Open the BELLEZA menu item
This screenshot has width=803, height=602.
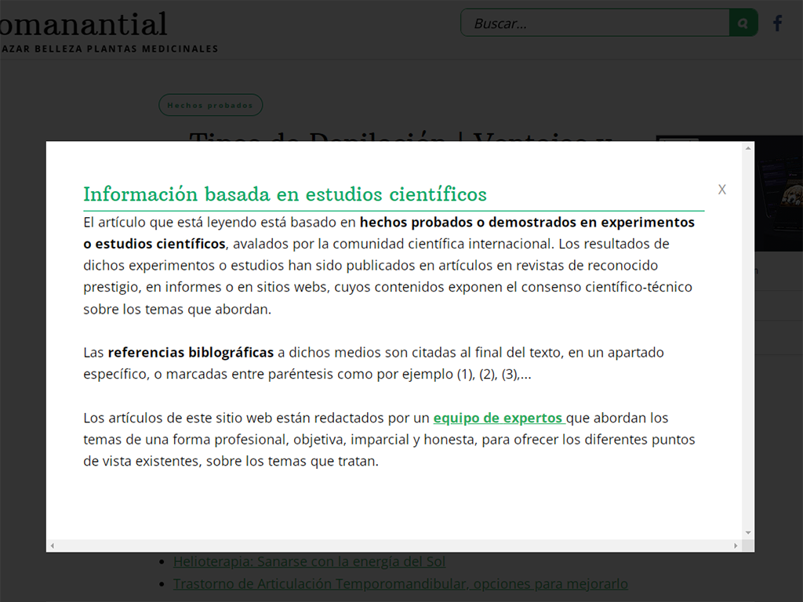[x=58, y=49]
